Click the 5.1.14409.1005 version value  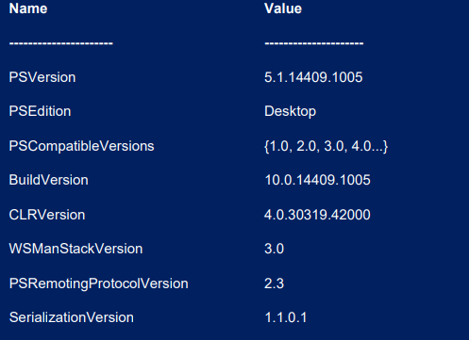[x=313, y=77]
